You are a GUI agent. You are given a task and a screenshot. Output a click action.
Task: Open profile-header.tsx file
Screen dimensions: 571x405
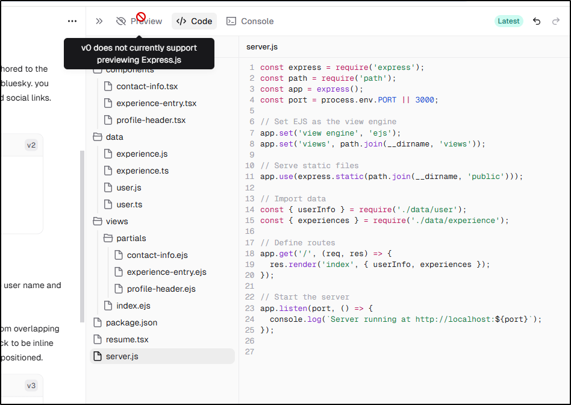click(151, 120)
